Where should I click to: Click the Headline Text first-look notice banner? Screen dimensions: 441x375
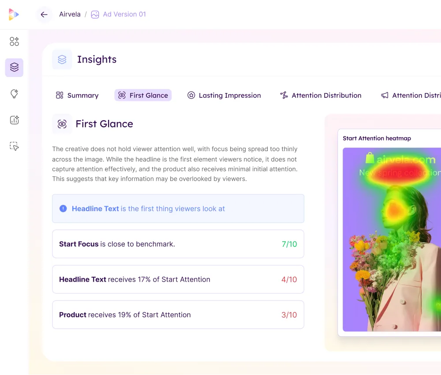178,208
